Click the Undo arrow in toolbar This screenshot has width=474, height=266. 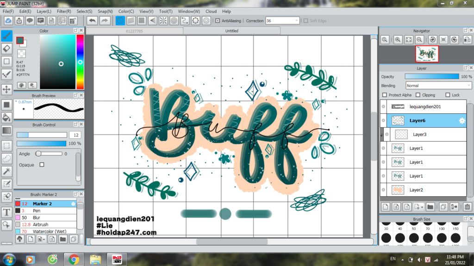click(92, 20)
